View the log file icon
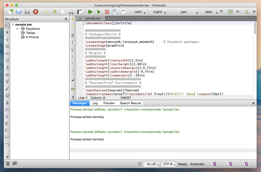The height and width of the screenshot is (172, 261). pyautogui.click(x=124, y=12)
